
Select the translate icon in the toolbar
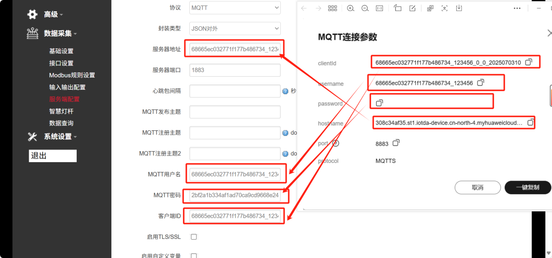tap(430, 8)
